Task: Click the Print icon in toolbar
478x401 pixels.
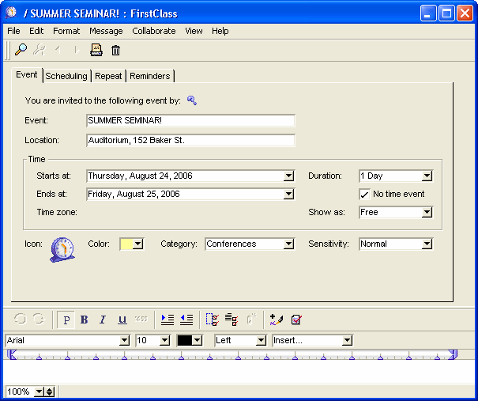Action: (x=96, y=50)
